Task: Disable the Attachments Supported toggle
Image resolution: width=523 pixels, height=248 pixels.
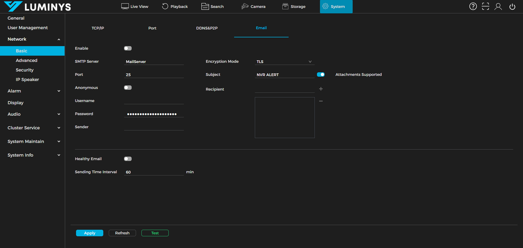Action: [320, 74]
